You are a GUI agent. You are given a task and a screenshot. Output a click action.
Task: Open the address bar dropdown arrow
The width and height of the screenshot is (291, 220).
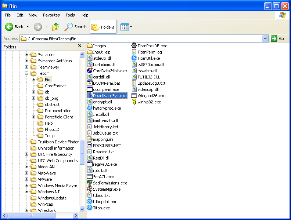tap(265, 38)
